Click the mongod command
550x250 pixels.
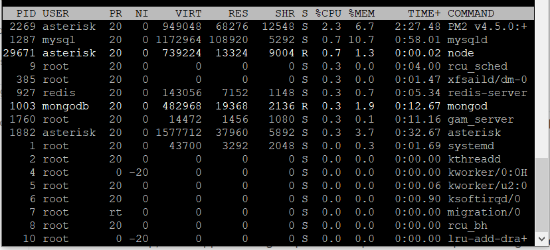click(x=467, y=106)
